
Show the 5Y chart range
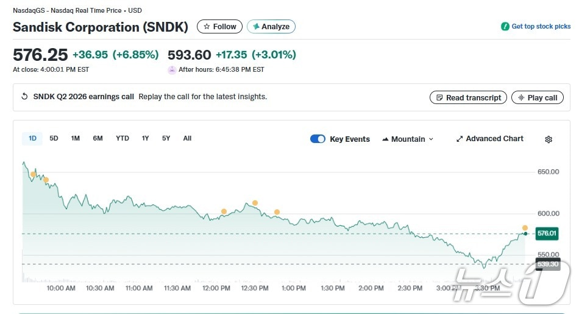pos(166,138)
